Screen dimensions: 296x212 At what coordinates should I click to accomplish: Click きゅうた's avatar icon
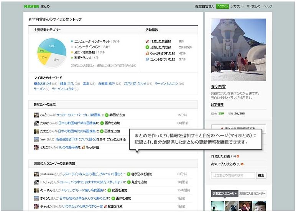pos(36,199)
